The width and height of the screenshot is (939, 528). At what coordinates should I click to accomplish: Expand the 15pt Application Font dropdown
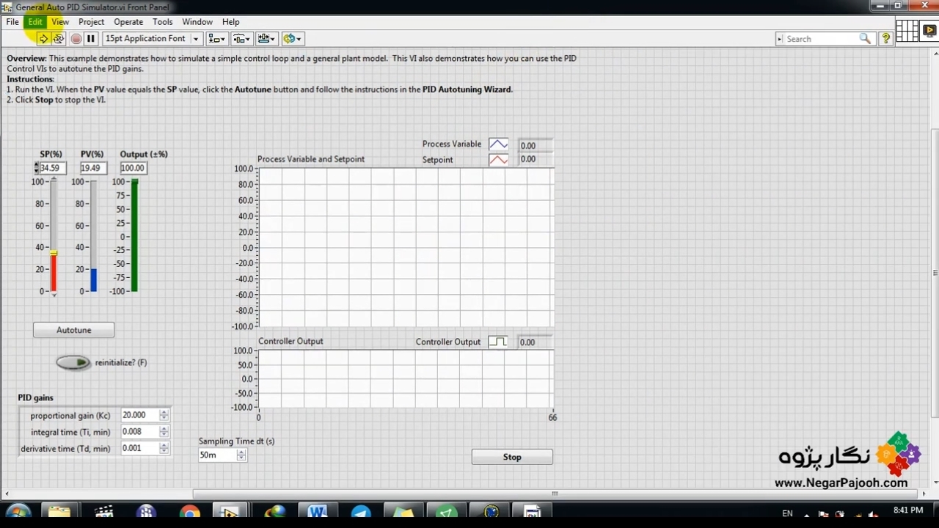195,39
